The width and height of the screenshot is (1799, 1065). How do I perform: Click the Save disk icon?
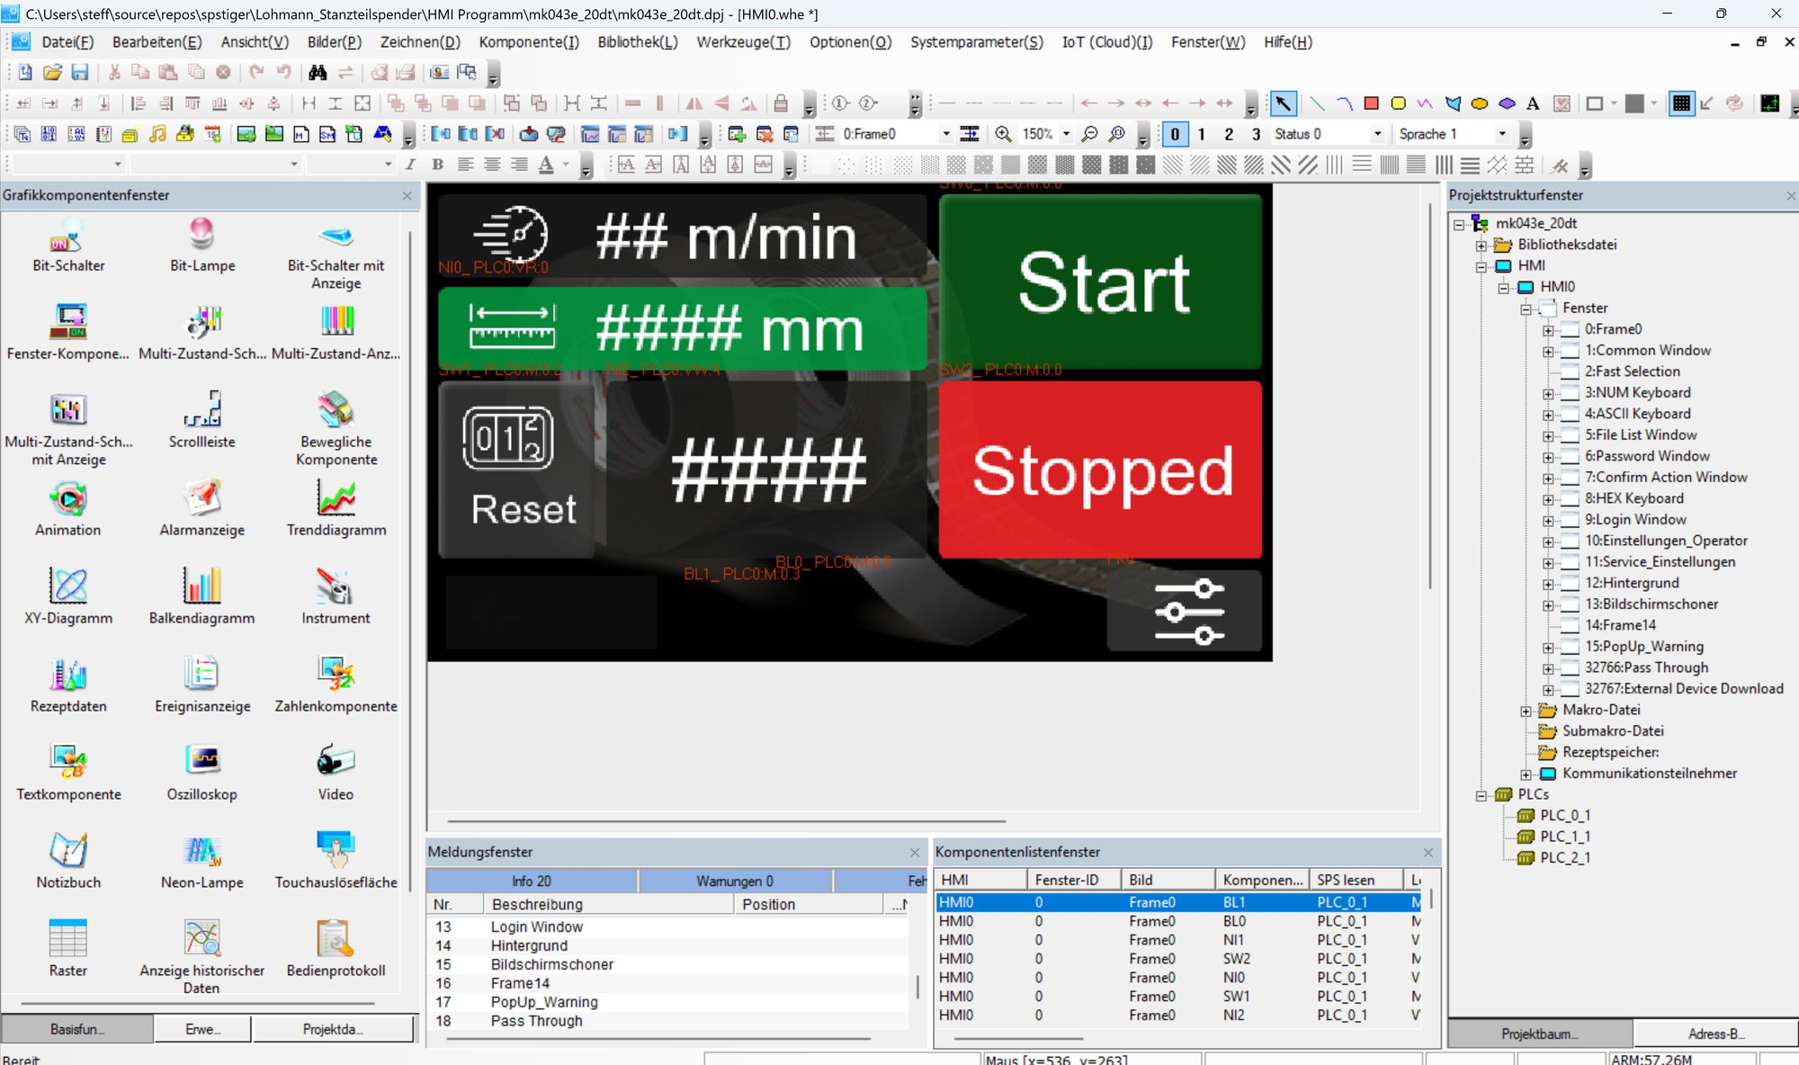(x=79, y=73)
